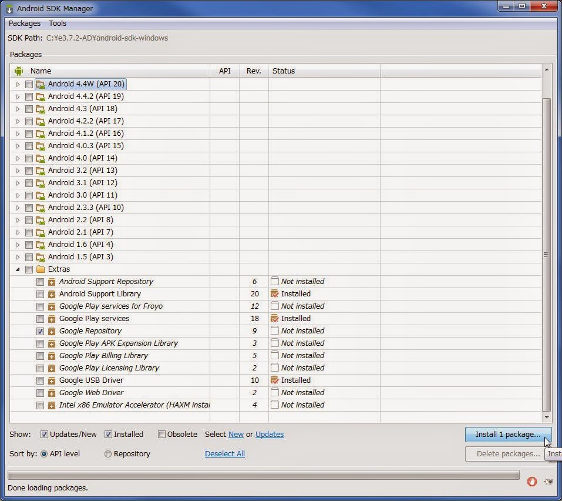Image resolution: width=562 pixels, height=501 pixels.
Task: Click the Google Play Billing Library package icon
Action: [52, 356]
